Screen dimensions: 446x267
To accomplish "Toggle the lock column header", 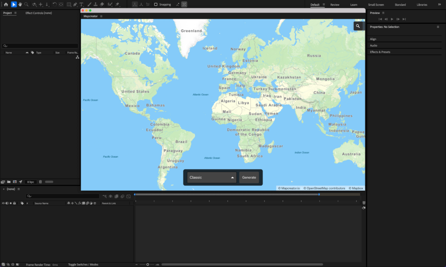I will [x=14, y=203].
